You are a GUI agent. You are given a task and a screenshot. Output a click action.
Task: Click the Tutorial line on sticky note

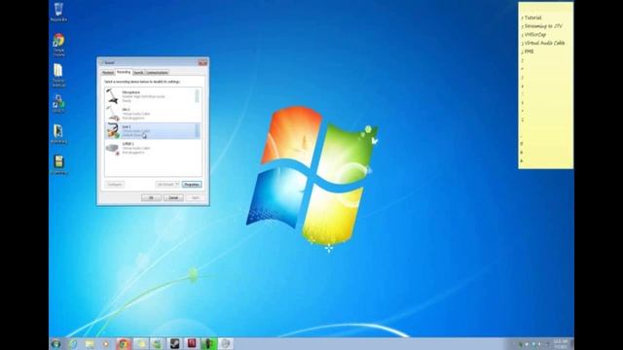click(x=532, y=17)
